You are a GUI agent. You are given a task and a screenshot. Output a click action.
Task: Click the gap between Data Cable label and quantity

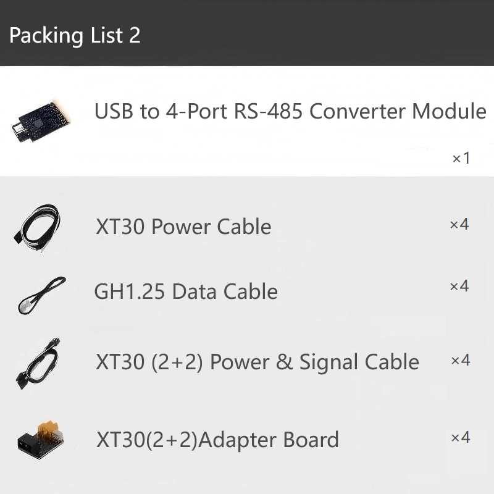pyautogui.click(x=364, y=290)
